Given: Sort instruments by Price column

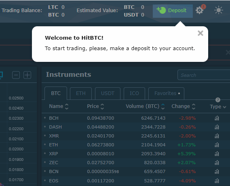Looking at the screenshot, I should point(95,106).
